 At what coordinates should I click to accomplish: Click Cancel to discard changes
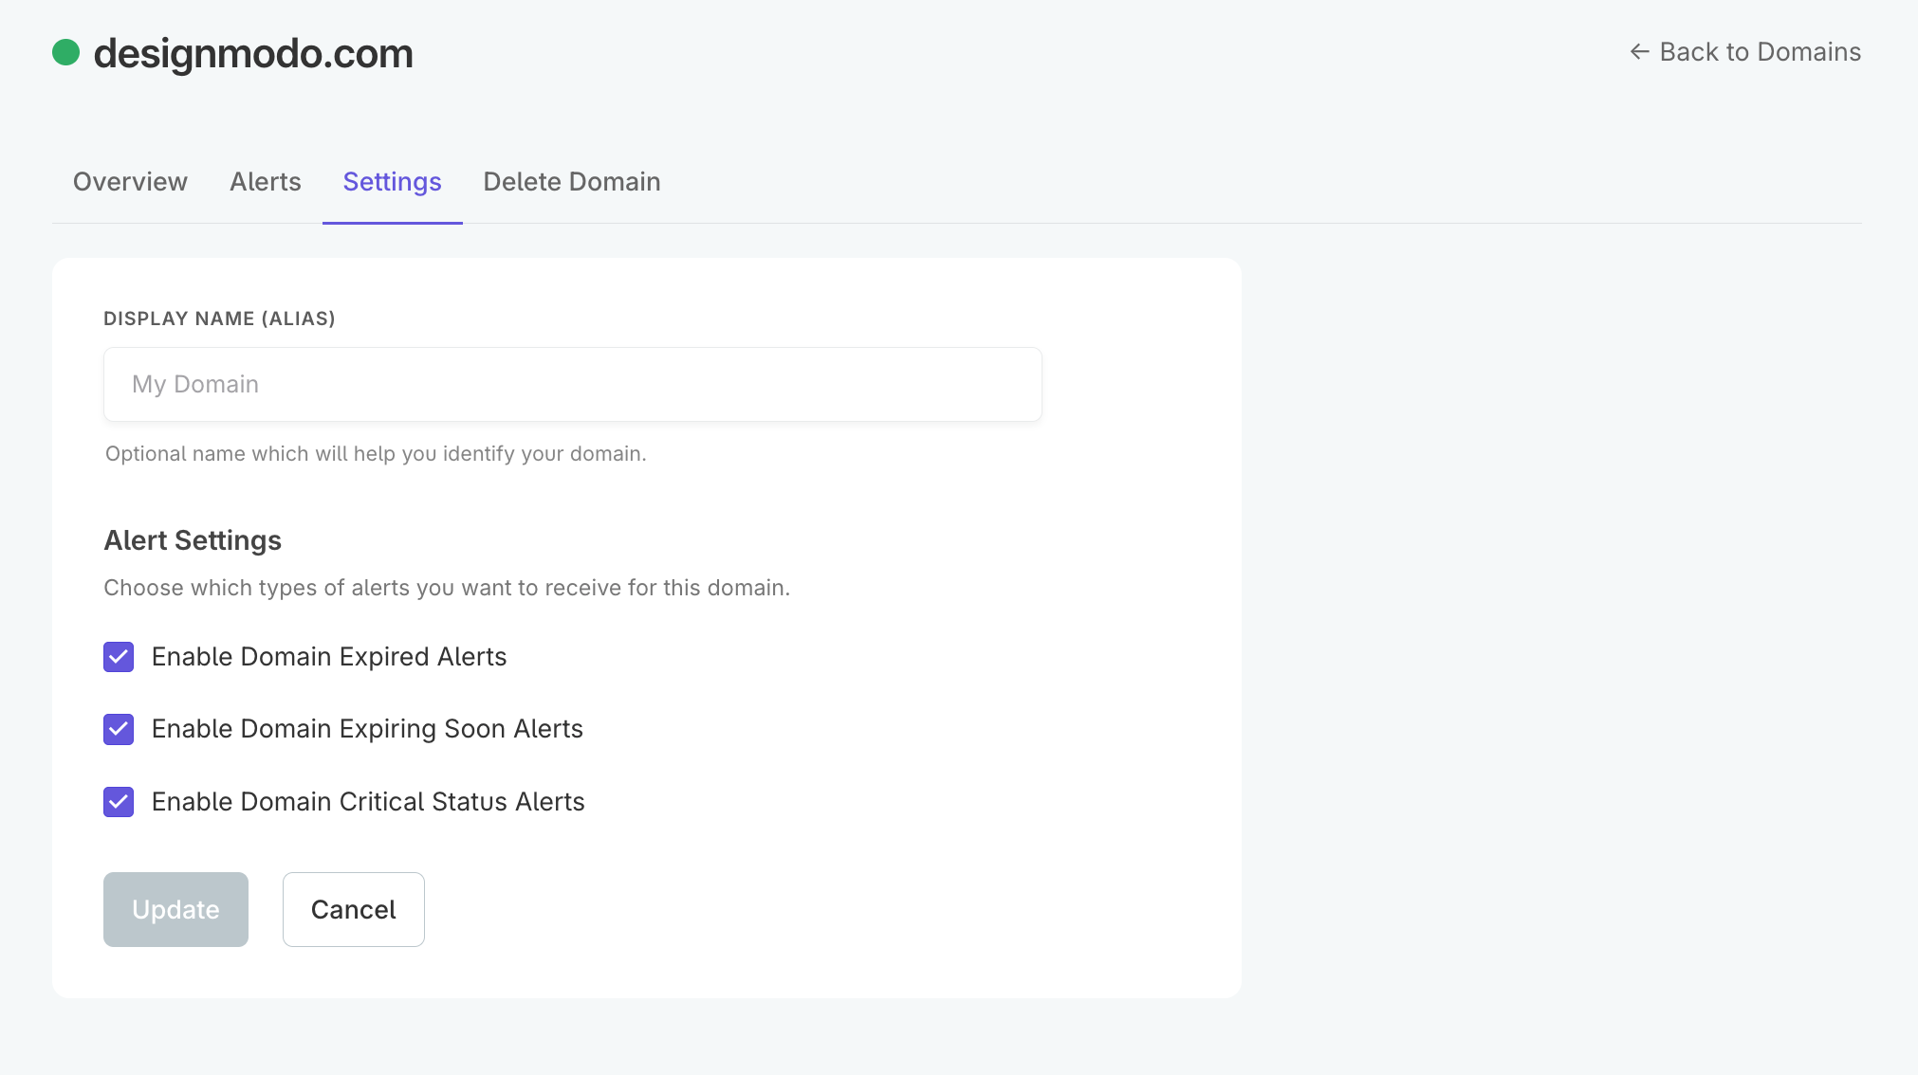coord(353,909)
